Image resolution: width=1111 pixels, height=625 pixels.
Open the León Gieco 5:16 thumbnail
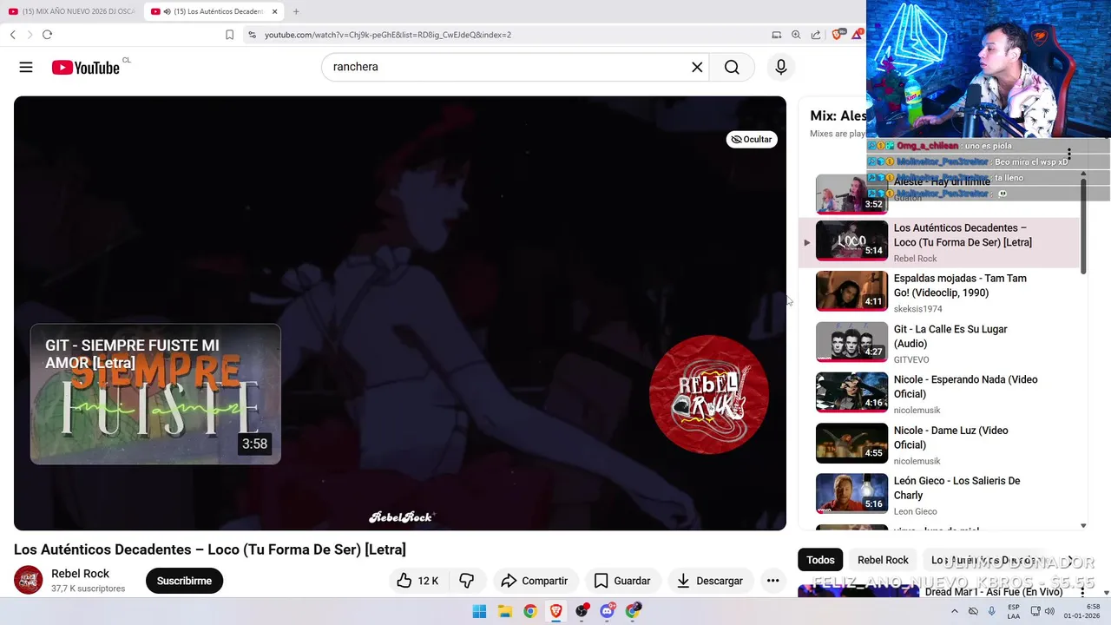click(x=851, y=494)
